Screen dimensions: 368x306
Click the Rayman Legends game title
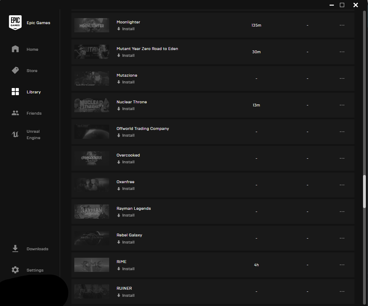pos(134,208)
